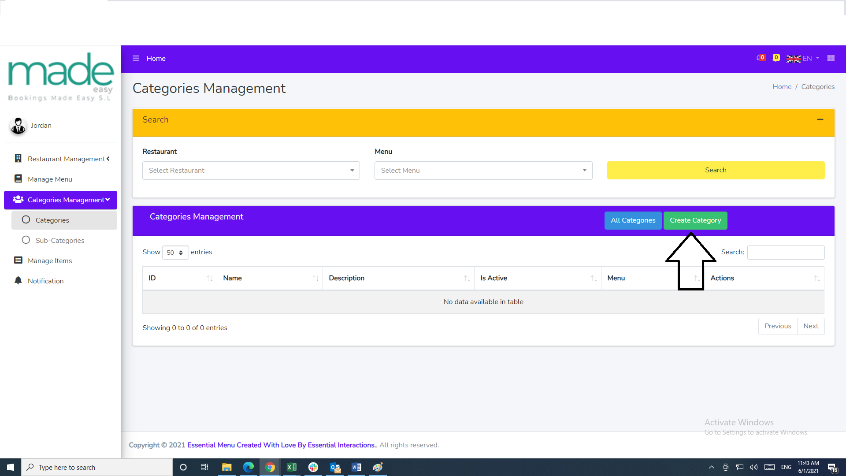
Task: Click the All Categories button
Action: (633, 220)
